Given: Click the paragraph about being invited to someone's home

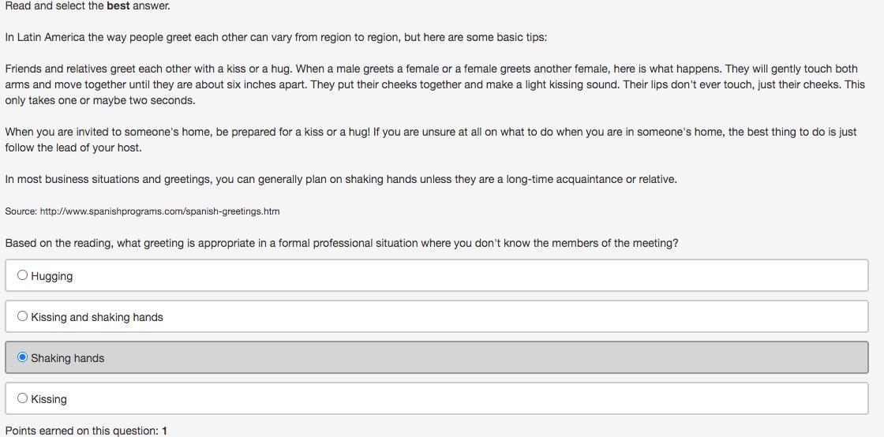Looking at the screenshot, I should [431, 140].
